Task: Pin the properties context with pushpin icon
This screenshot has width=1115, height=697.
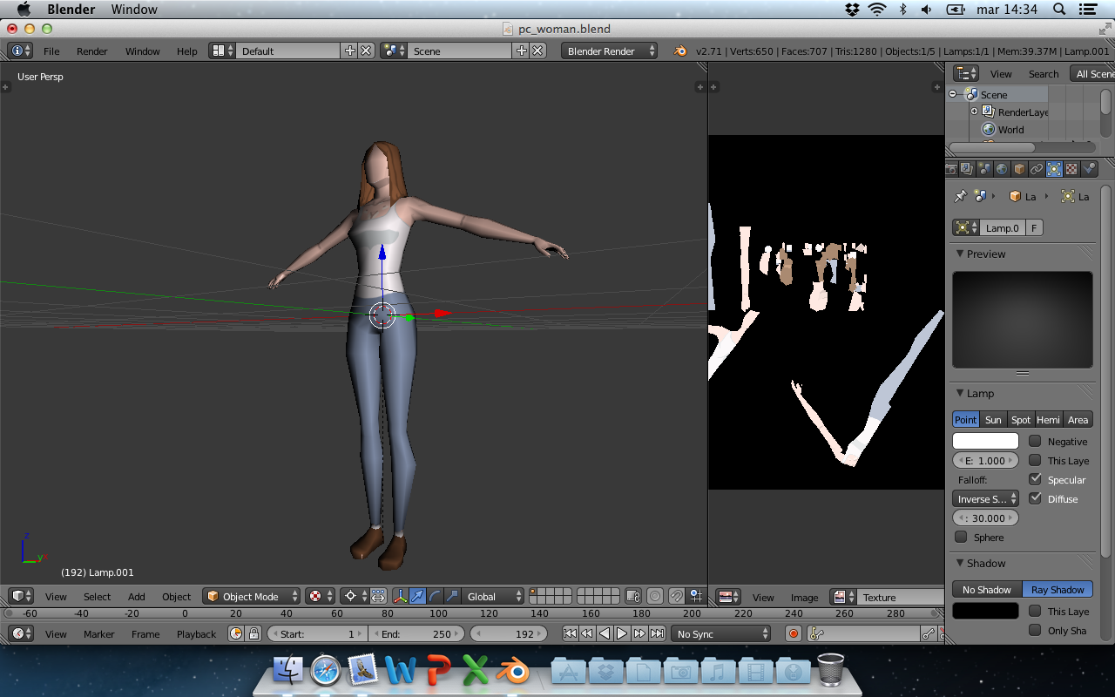Action: (961, 197)
